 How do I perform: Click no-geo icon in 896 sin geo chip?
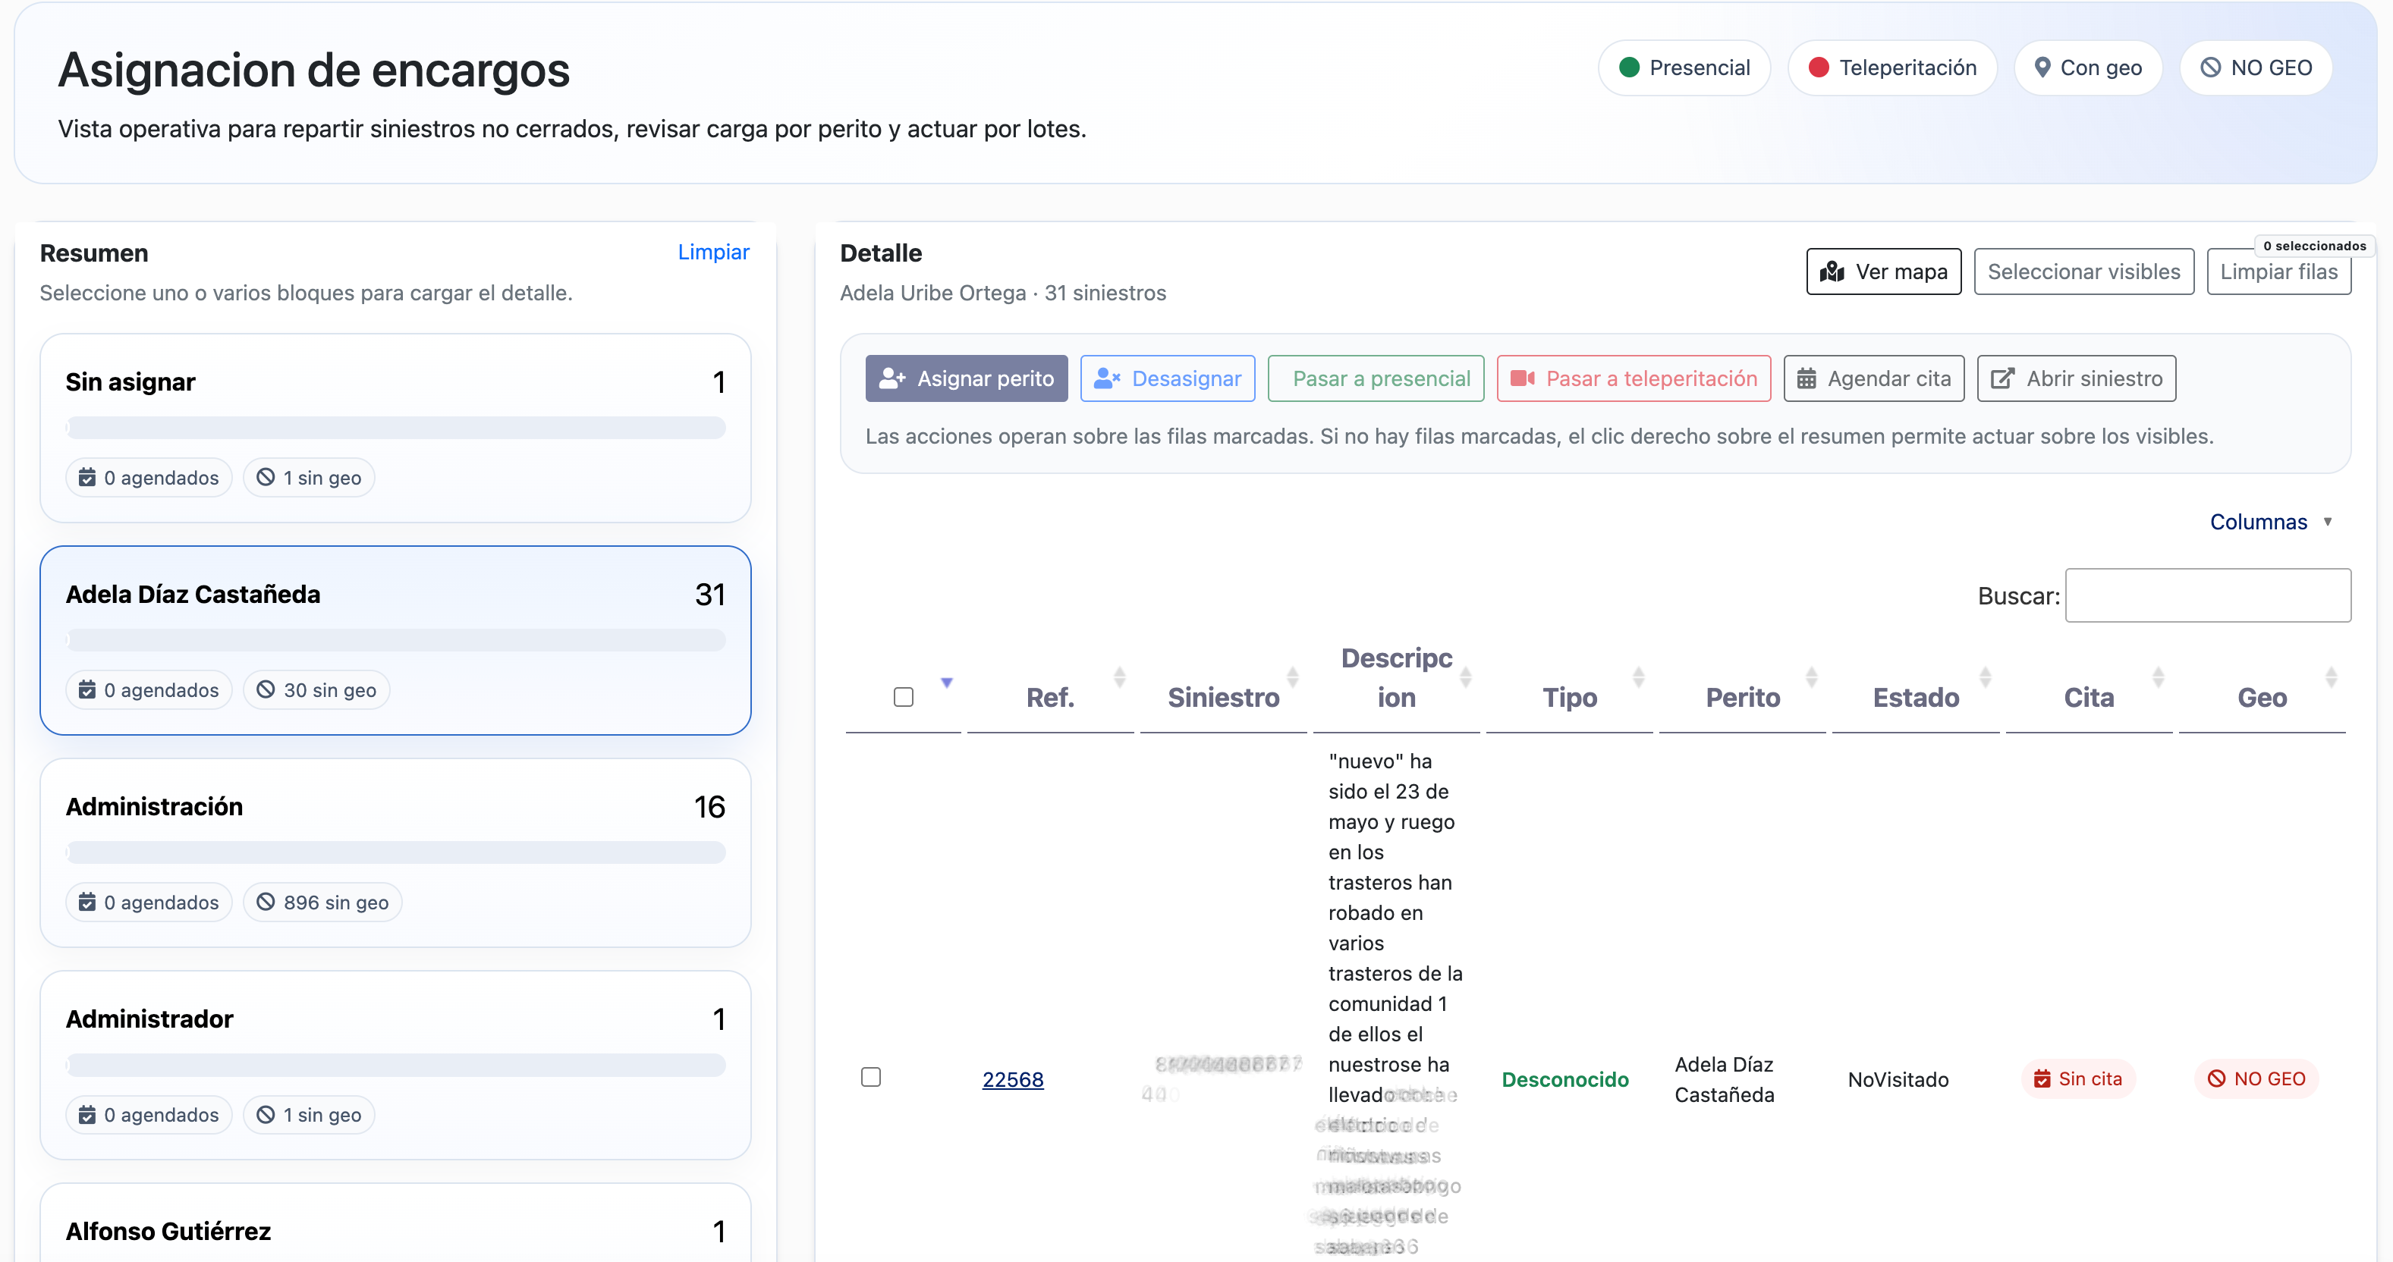click(266, 902)
